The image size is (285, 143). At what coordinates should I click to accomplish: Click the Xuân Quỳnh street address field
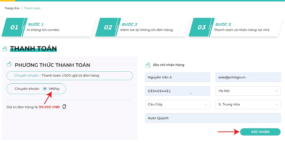(x=213, y=118)
